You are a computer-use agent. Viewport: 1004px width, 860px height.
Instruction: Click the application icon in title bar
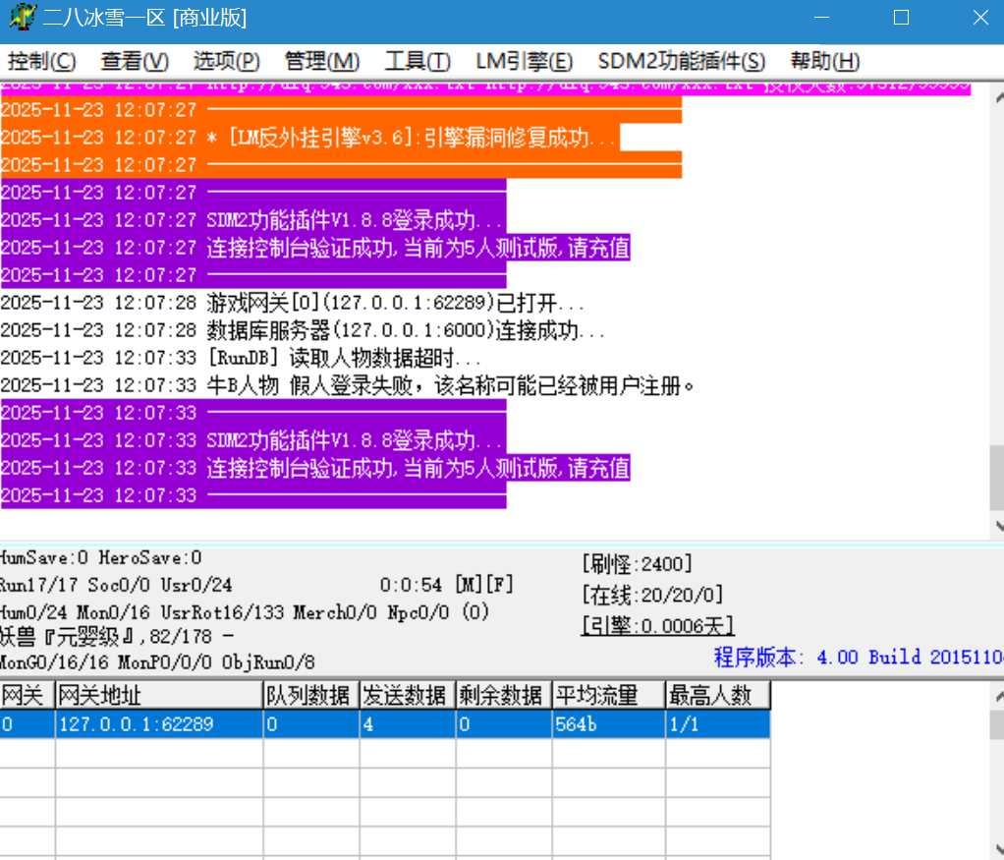19,18
